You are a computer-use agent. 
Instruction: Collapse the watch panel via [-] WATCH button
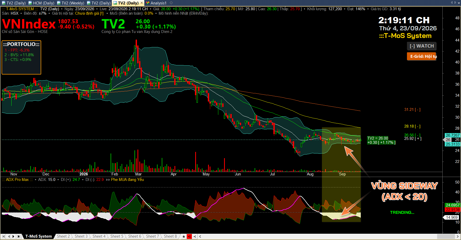[422, 46]
